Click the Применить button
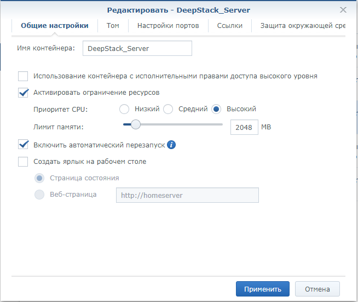 (x=263, y=289)
